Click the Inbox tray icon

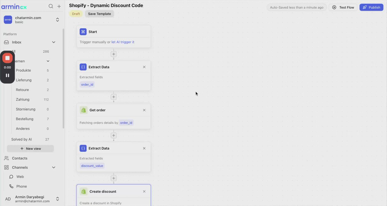tap(6, 42)
